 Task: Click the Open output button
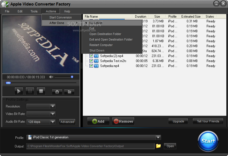(x=170, y=146)
